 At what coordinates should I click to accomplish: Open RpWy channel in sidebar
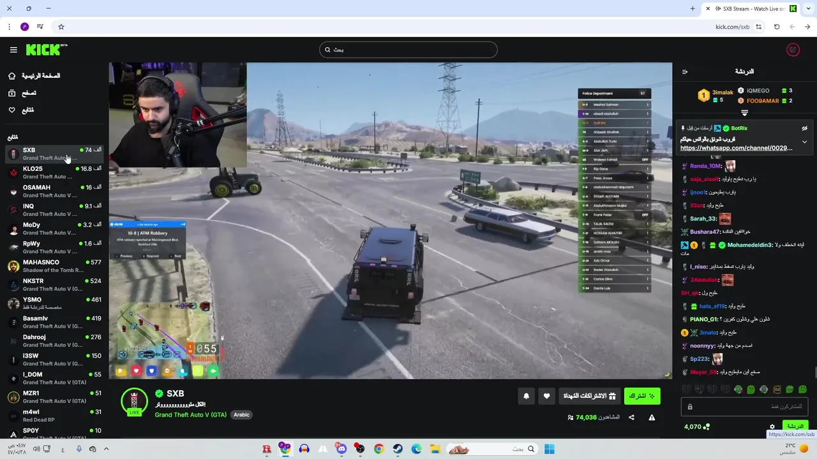pos(54,247)
